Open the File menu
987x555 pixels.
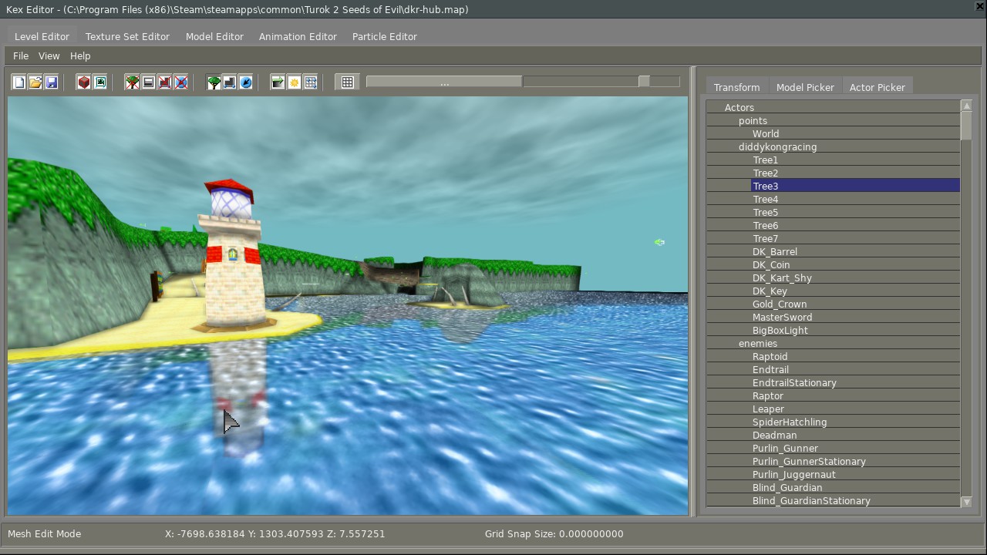(21, 55)
